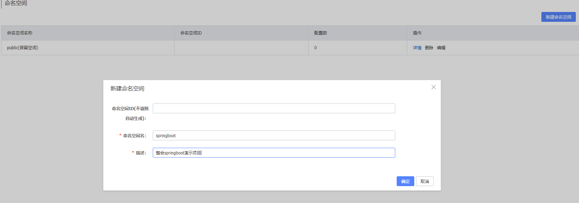Screen dimensions: 579x203
Task: Close the 新建命名空间 dialog
Action: click(x=434, y=87)
